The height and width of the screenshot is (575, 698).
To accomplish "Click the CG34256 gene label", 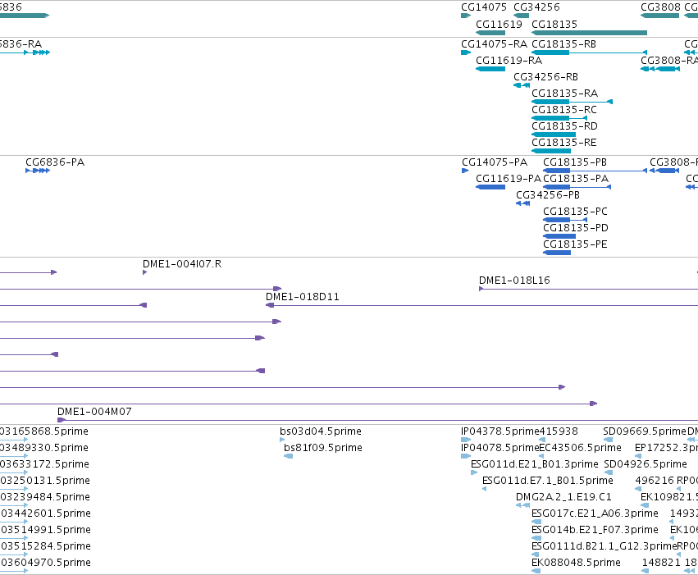I will (x=536, y=7).
